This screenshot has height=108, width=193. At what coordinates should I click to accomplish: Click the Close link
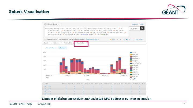click(x=142, y=24)
